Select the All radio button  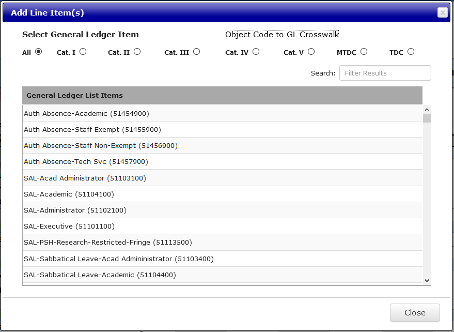(38, 52)
